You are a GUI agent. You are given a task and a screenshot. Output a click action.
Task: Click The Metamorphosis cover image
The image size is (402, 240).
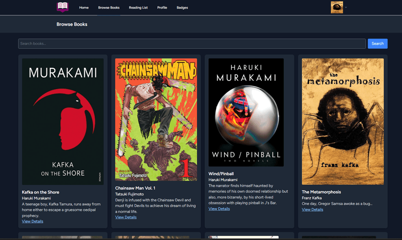[343, 122]
